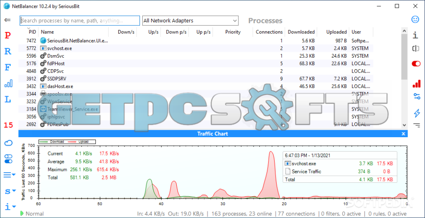
Task: Click the split panel layout icon
Action: (x=415, y=48)
